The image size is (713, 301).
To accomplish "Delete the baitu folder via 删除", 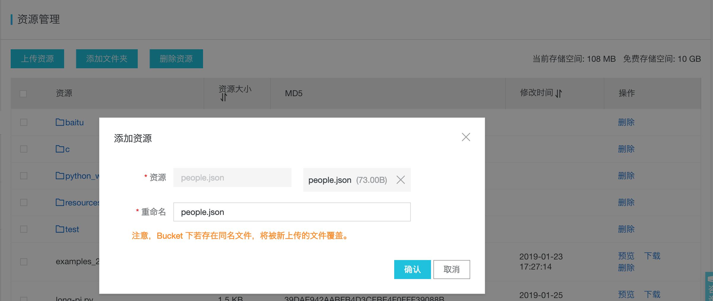I will pyautogui.click(x=626, y=122).
